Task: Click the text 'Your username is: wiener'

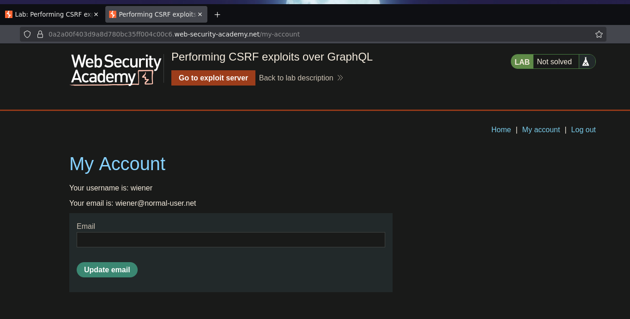Action: (111, 188)
